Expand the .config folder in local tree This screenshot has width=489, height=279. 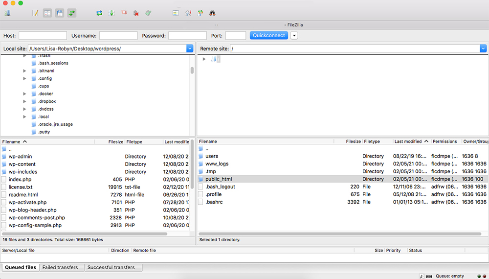(x=24, y=79)
